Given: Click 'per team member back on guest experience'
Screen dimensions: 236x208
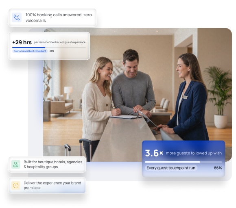Looking at the screenshot, I should pos(60,42).
